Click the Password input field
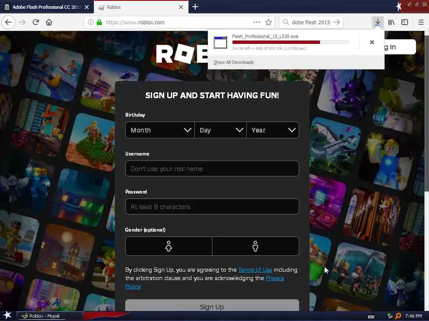The height and width of the screenshot is (321, 429). coord(212,206)
